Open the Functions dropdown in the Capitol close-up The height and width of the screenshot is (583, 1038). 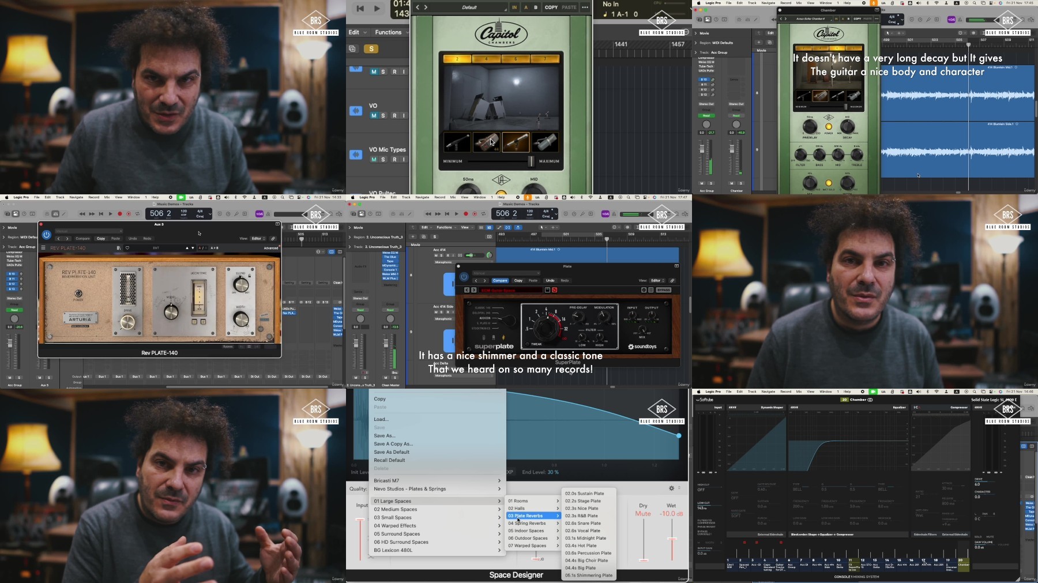click(x=392, y=32)
